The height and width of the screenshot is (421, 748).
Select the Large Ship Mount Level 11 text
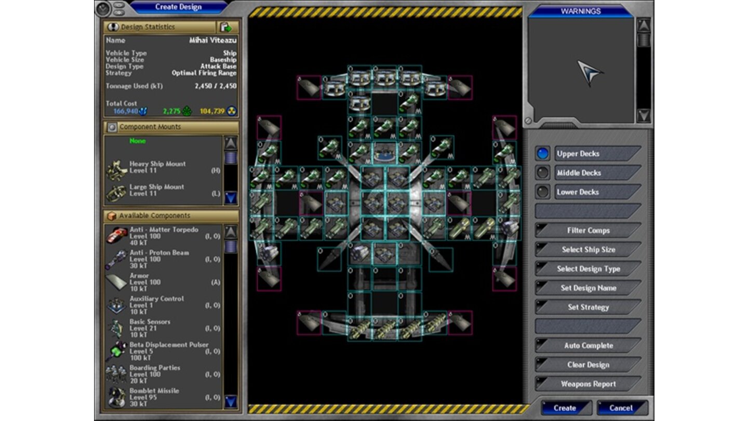[156, 190]
